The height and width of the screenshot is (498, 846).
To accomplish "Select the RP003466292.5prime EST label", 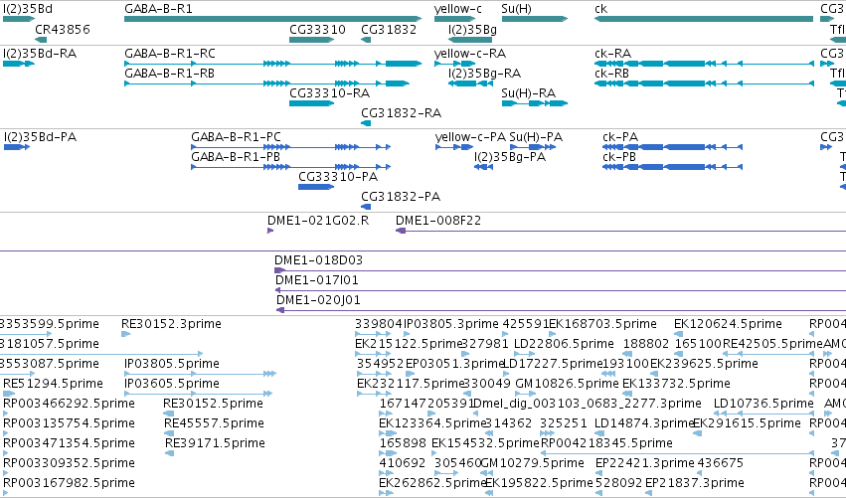I will 69,404.
